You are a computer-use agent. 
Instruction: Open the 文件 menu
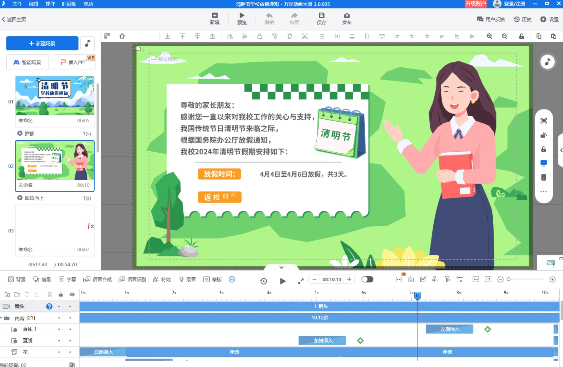point(17,4)
